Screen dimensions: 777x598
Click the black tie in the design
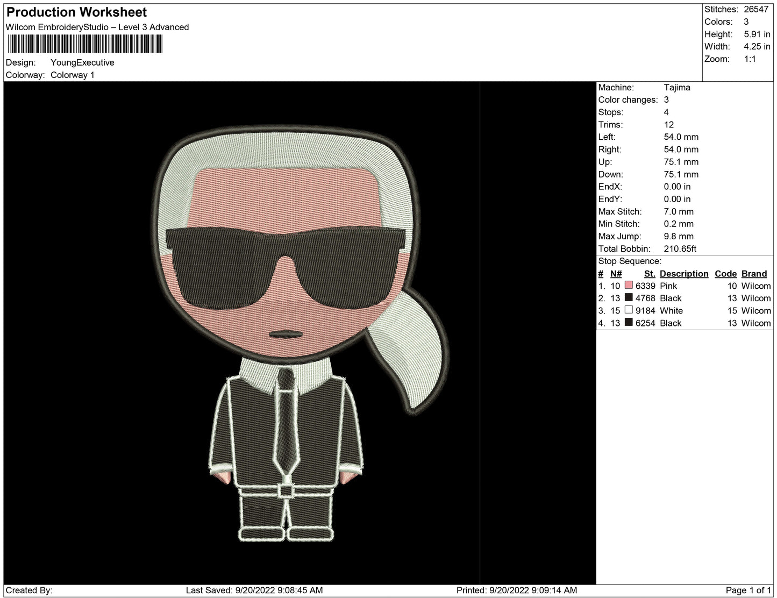(x=285, y=425)
